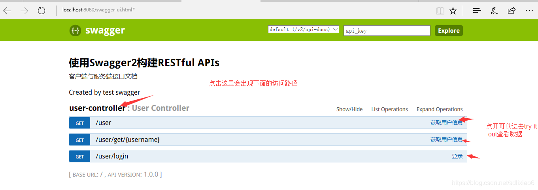Share this page via share icon
538x190 pixels.
[x=512, y=11]
